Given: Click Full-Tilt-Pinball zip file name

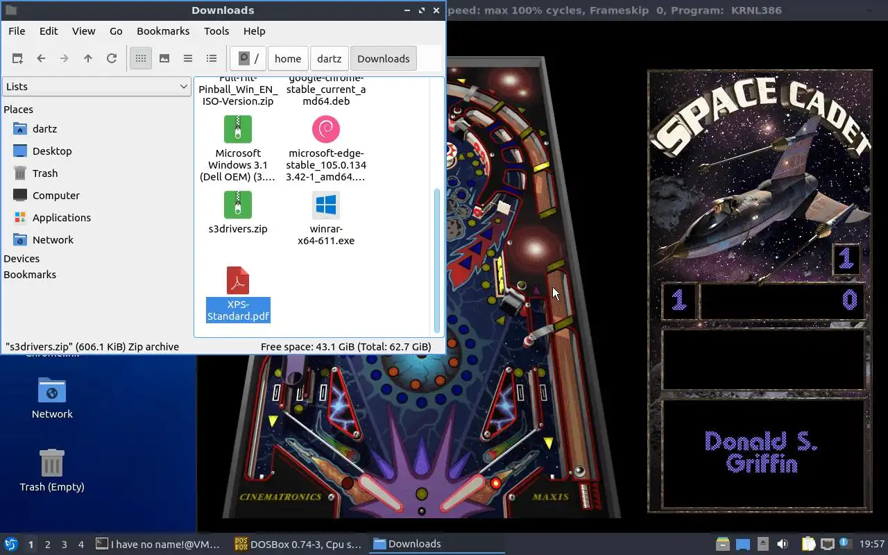Looking at the screenshot, I should tap(238, 90).
